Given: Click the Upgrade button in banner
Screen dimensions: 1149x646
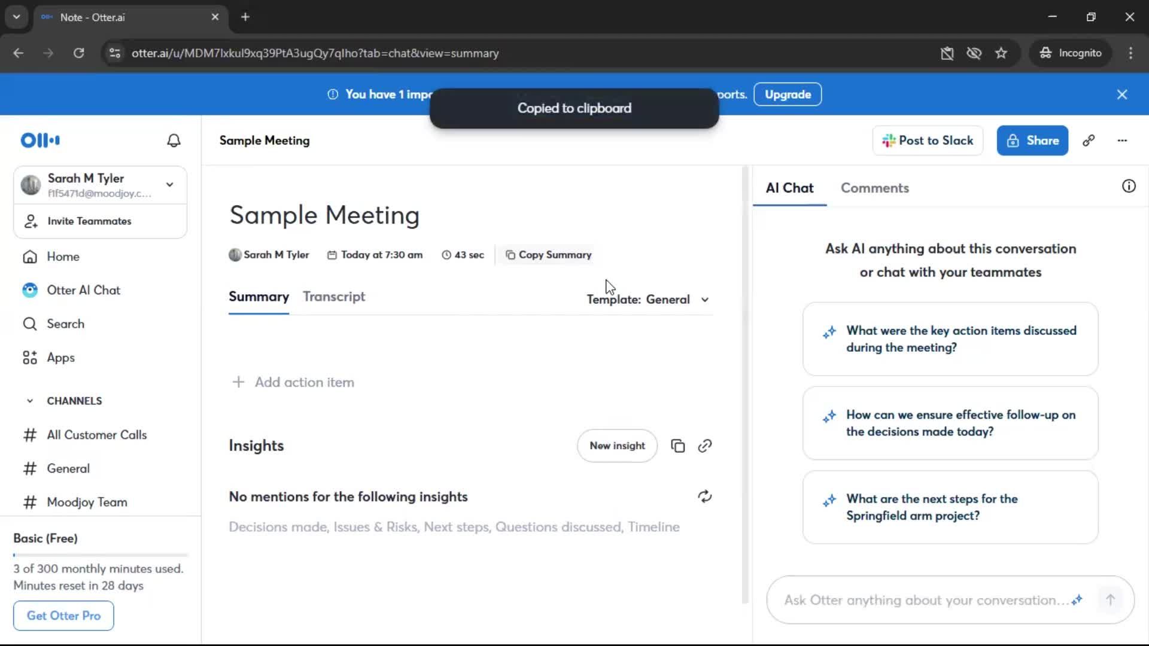Looking at the screenshot, I should click(x=788, y=95).
